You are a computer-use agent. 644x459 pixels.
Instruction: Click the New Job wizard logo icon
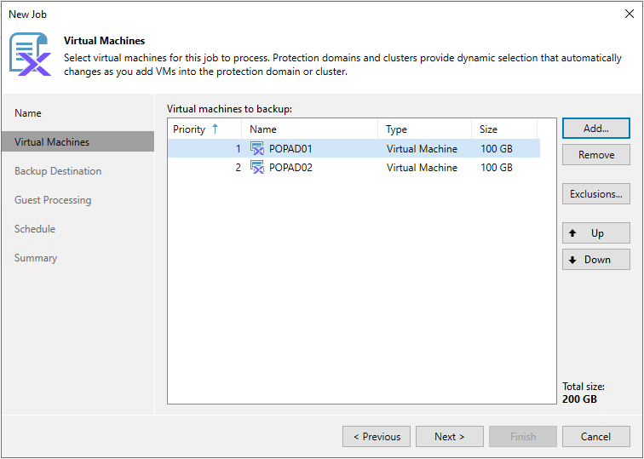coord(30,55)
